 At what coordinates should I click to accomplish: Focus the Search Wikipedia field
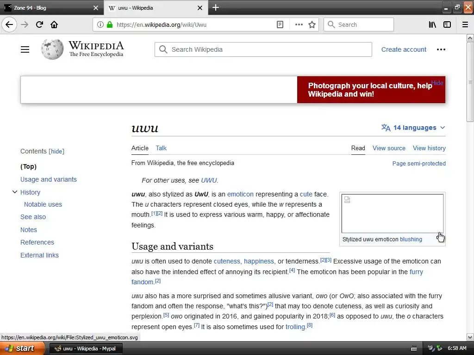point(263,49)
